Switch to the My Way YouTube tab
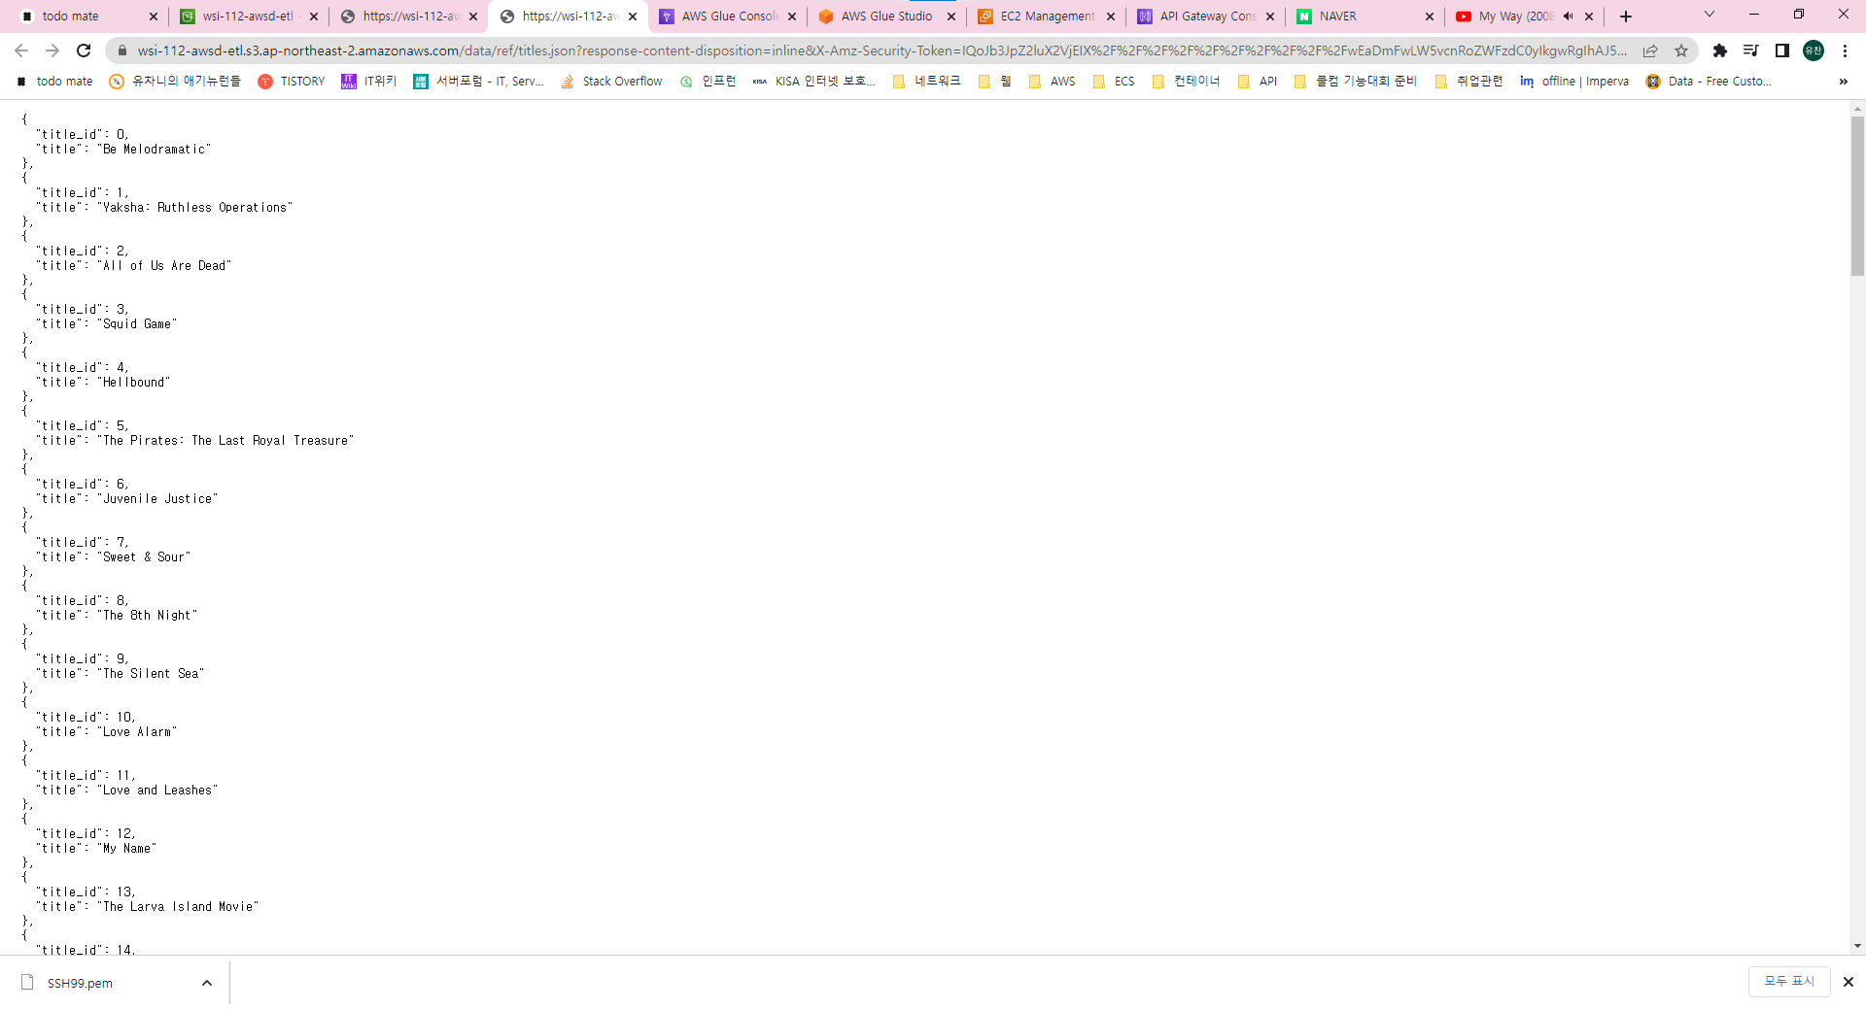 (x=1514, y=17)
